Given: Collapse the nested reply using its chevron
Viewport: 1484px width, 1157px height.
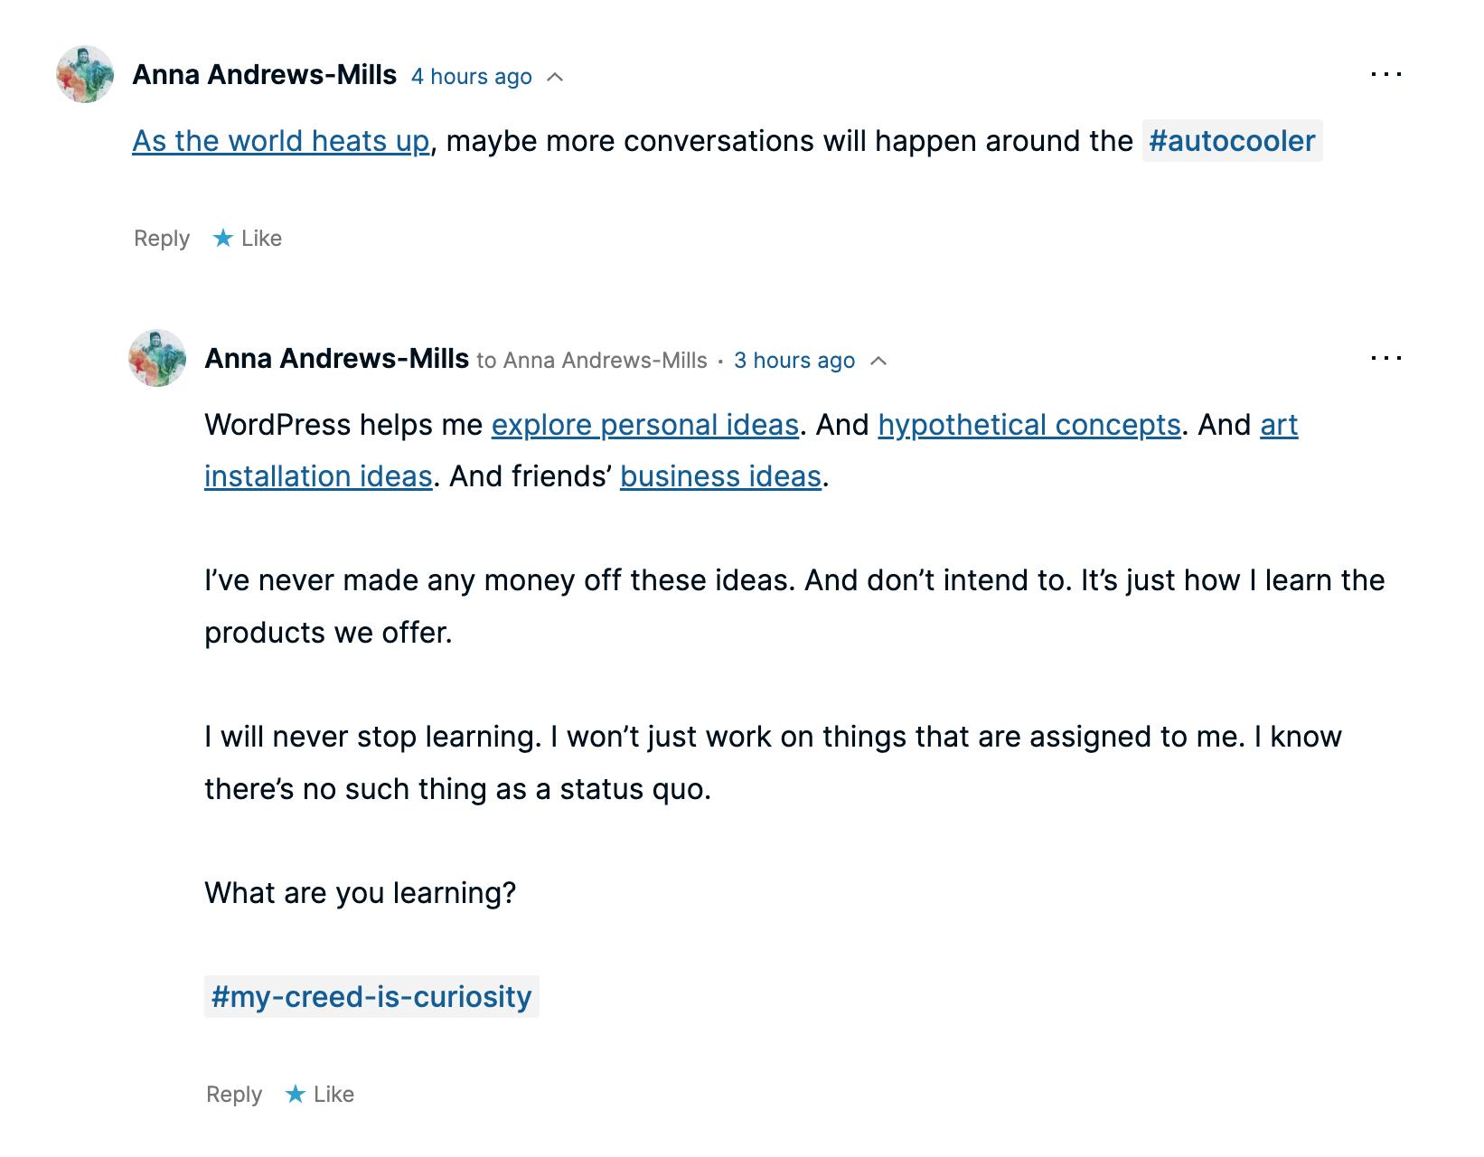Looking at the screenshot, I should [x=878, y=361].
